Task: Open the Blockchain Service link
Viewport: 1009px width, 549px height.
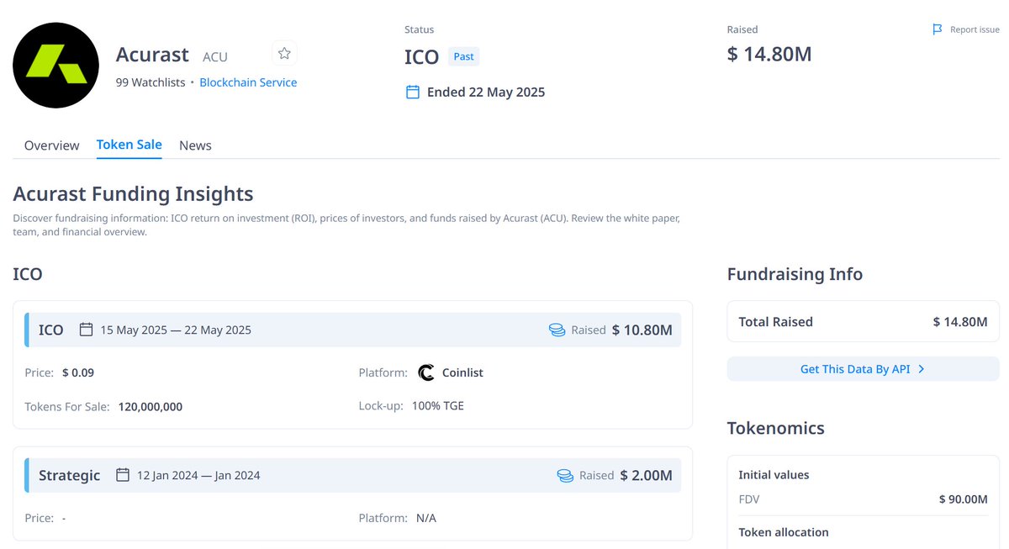Action: click(x=248, y=82)
